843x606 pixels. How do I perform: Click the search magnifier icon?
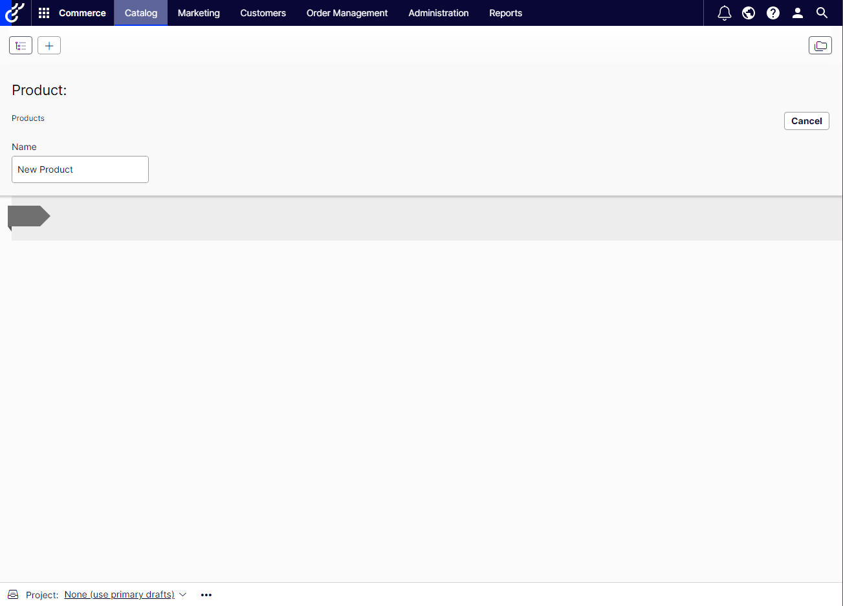point(822,13)
